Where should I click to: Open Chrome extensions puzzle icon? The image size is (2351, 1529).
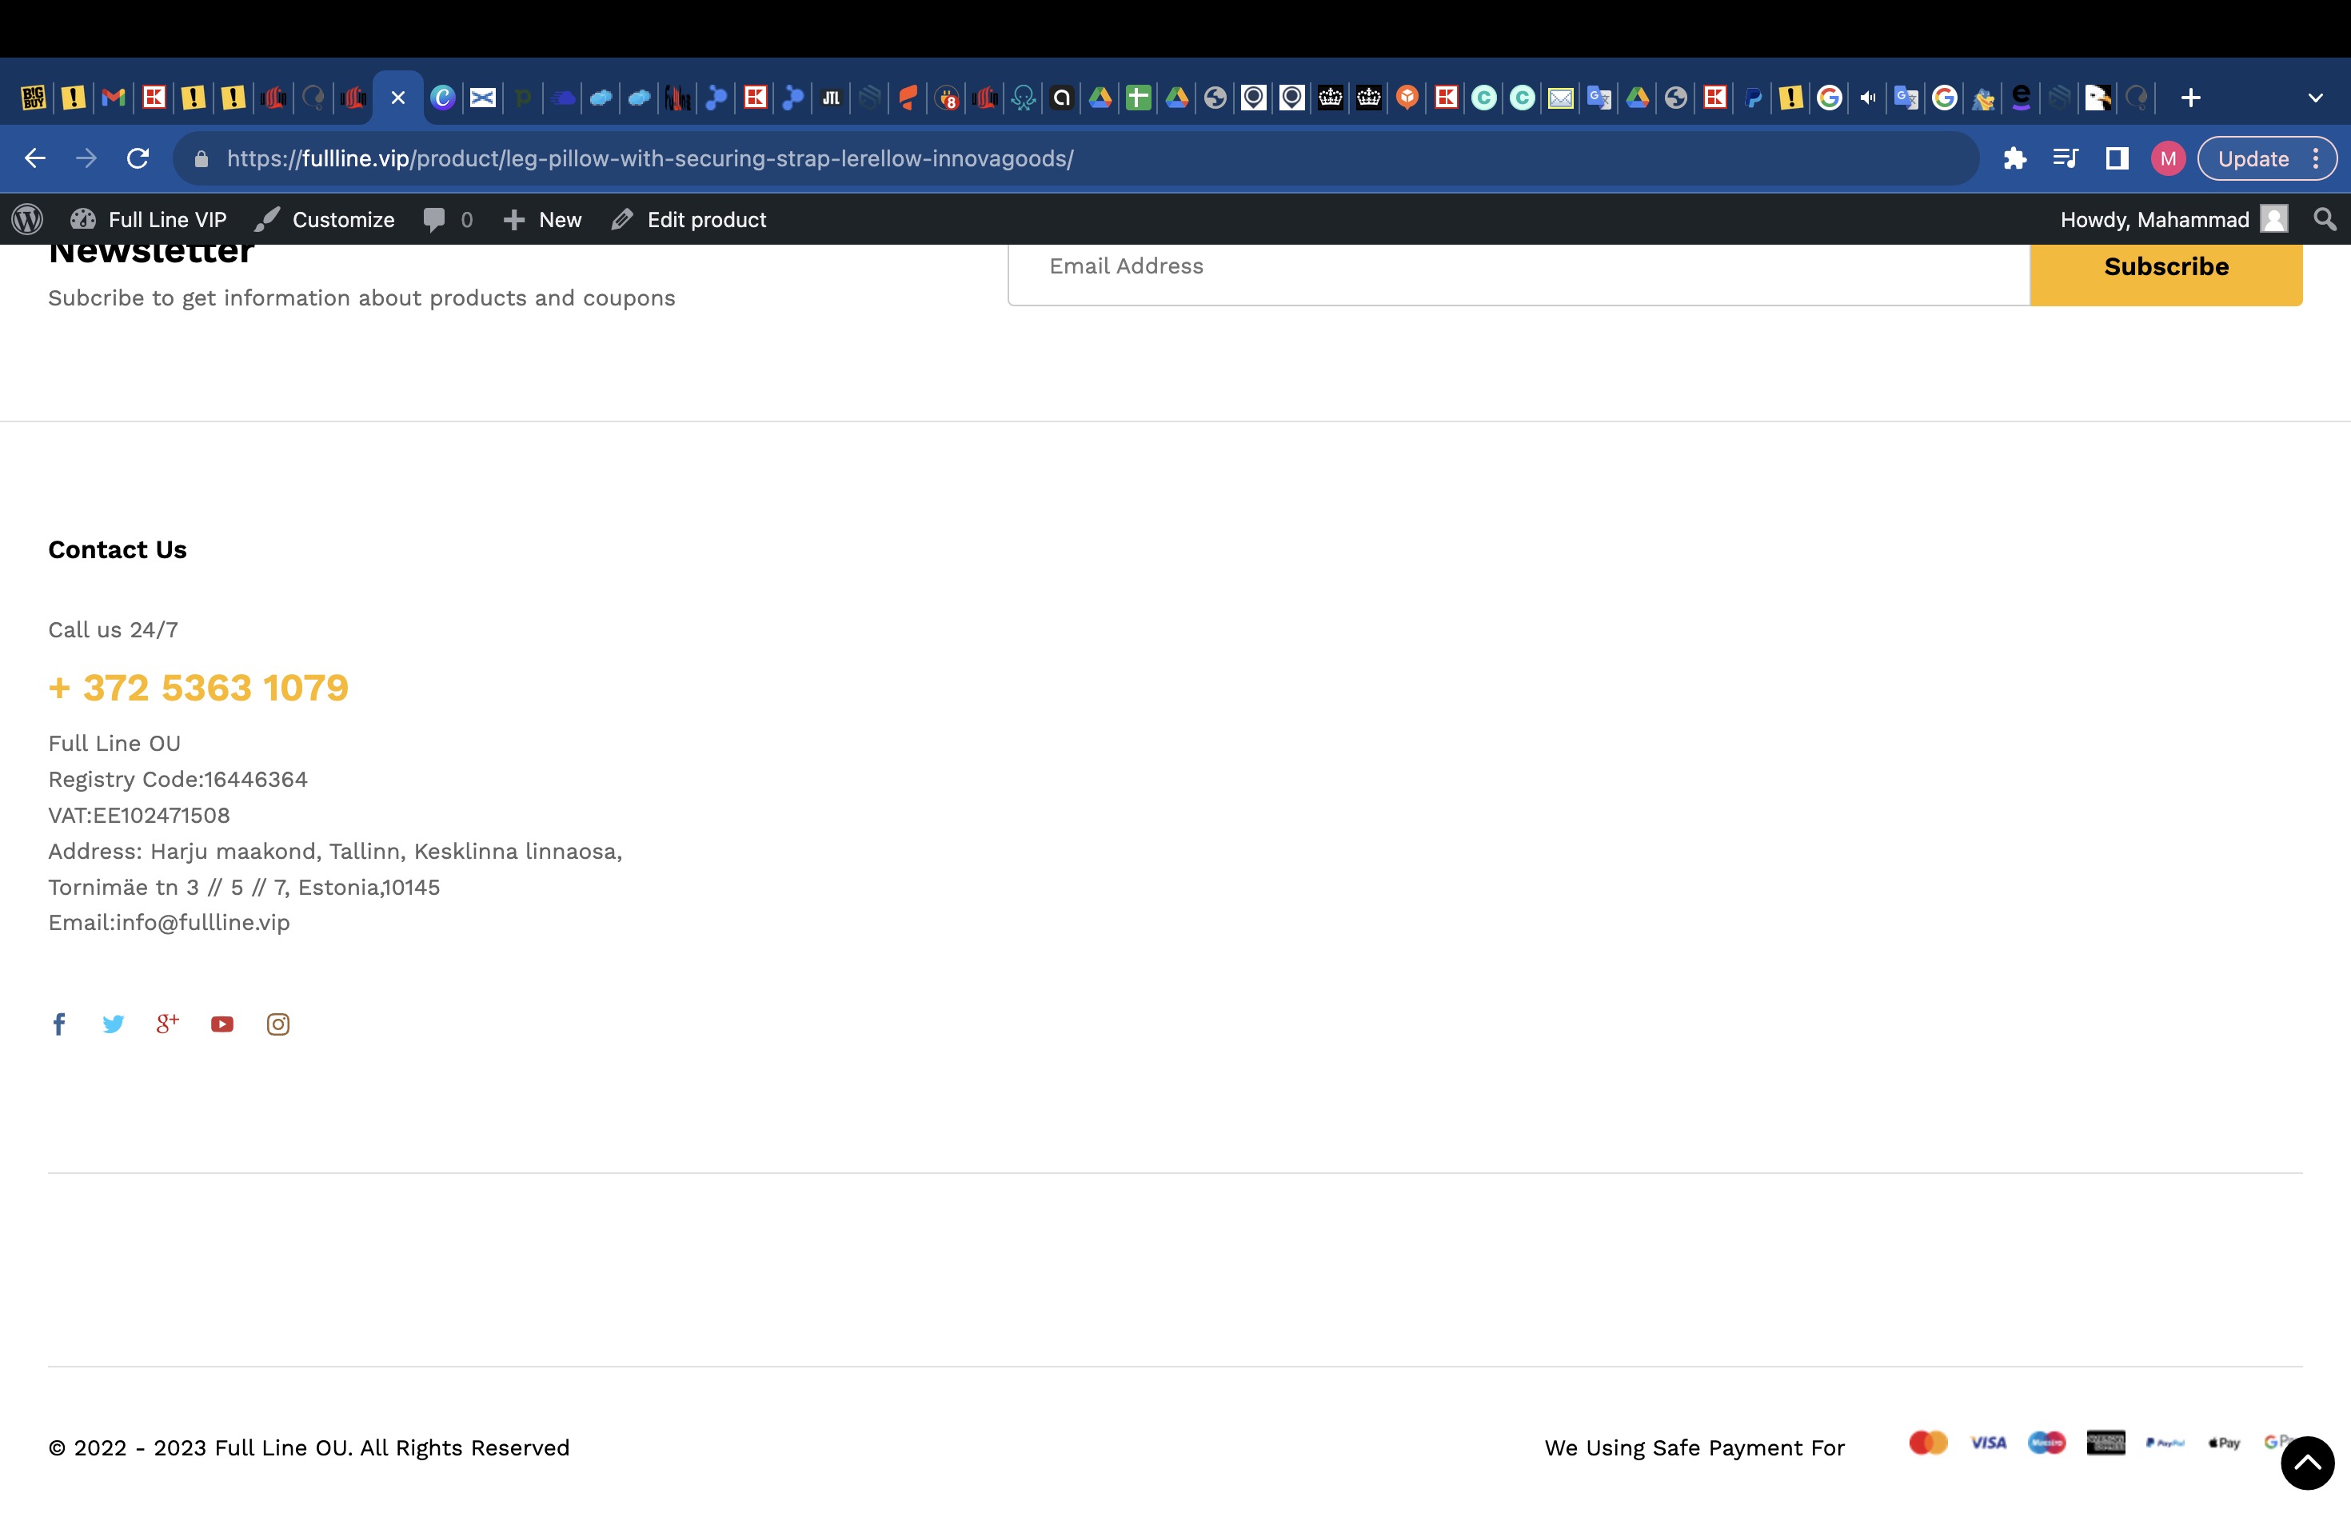click(x=2014, y=158)
